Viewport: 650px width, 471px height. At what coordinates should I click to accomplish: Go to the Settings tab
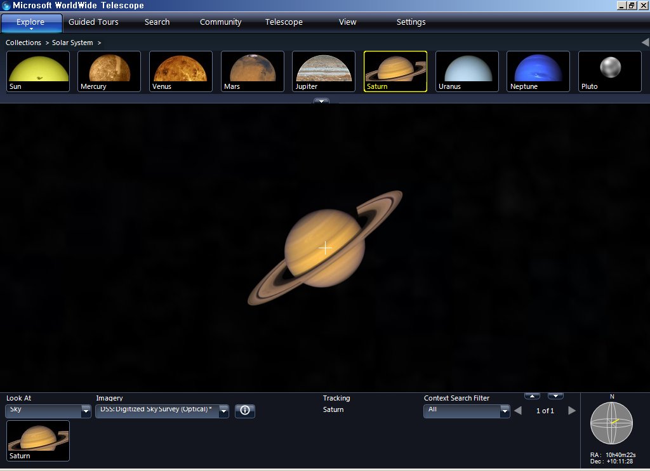(x=411, y=22)
